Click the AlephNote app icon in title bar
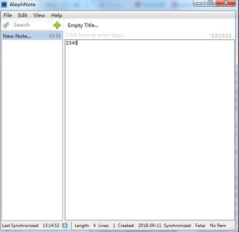The height and width of the screenshot is (232, 239). 4,4
